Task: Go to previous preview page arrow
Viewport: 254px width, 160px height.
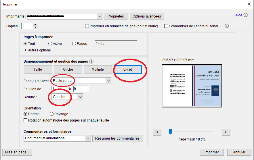Action: (x=157, y=132)
